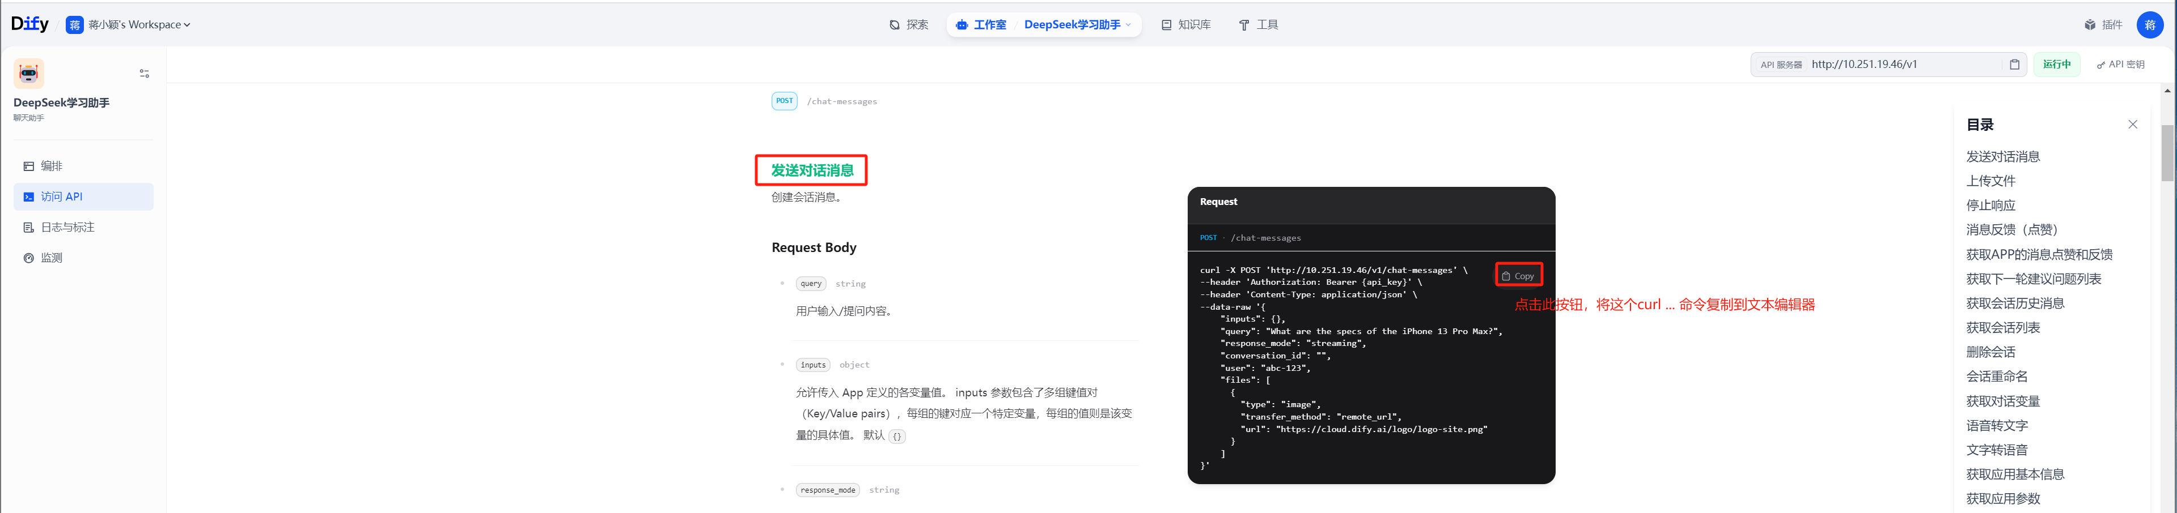Click /chat-messages path in Request panel
2177x513 pixels.
click(x=1265, y=238)
